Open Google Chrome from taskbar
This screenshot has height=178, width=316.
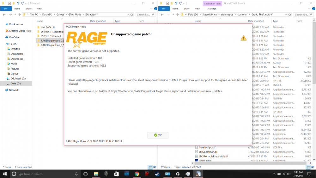137,174
